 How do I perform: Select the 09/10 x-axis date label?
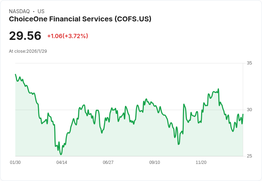(154, 162)
